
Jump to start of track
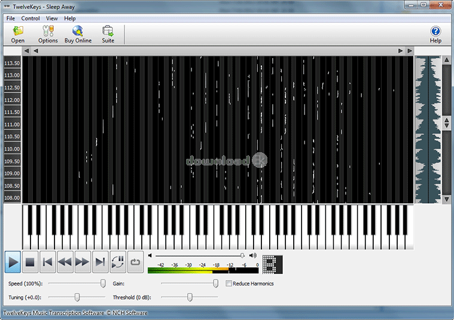[x=48, y=262]
